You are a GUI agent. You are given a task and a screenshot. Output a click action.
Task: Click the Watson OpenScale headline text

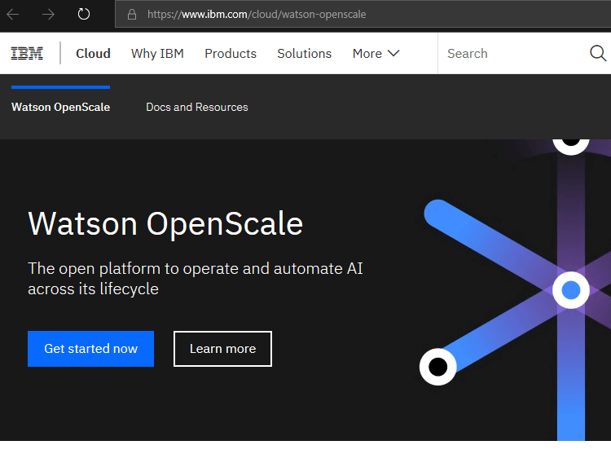click(165, 224)
